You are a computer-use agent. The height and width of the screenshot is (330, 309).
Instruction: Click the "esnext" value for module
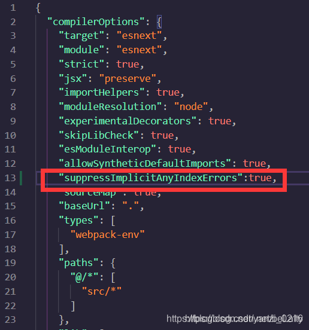pos(139,50)
